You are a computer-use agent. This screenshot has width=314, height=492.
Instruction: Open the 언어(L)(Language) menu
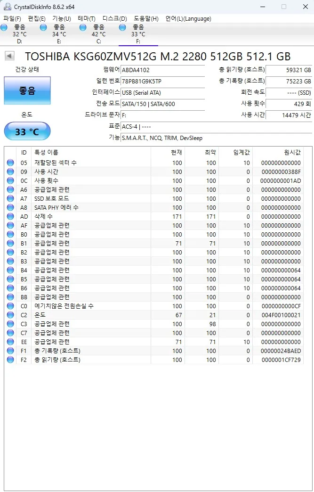[x=188, y=18]
